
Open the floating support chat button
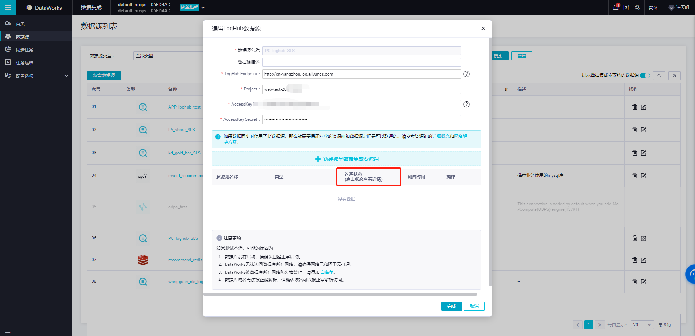coord(691,274)
